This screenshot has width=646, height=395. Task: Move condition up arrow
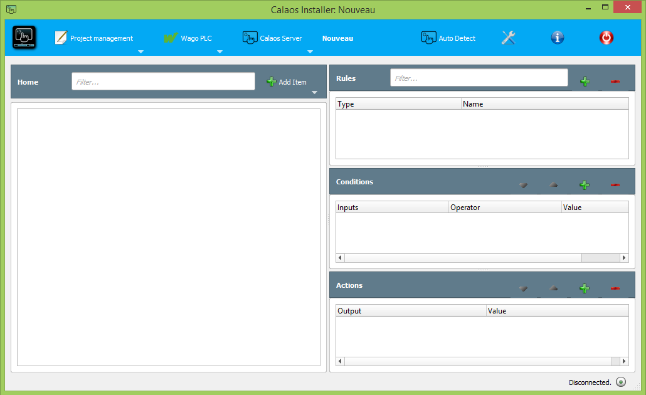554,185
